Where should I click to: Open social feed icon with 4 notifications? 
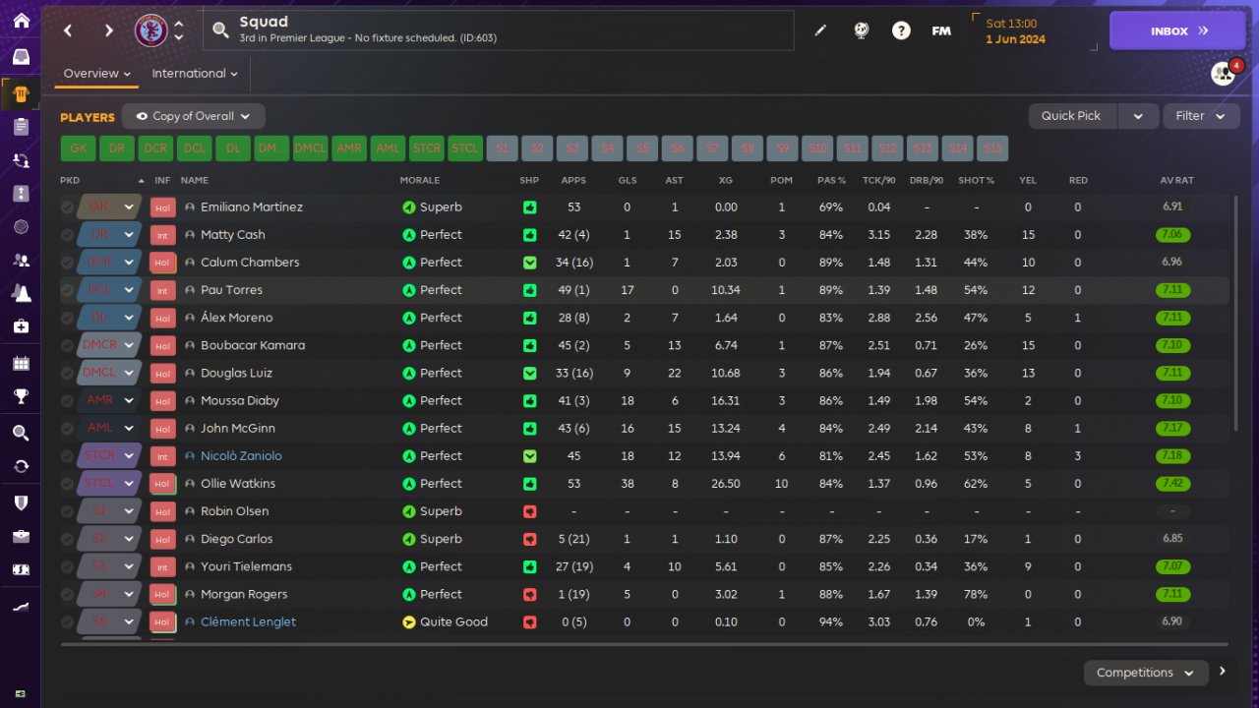pos(1223,74)
